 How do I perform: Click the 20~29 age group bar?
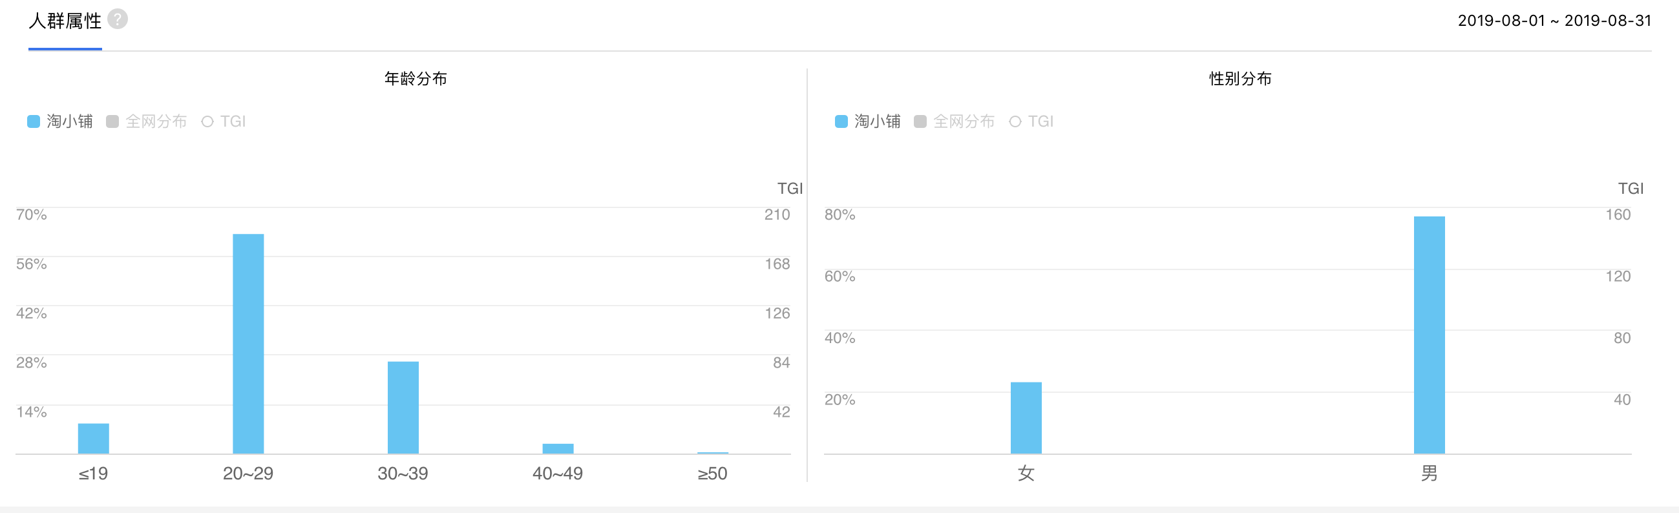tap(248, 344)
